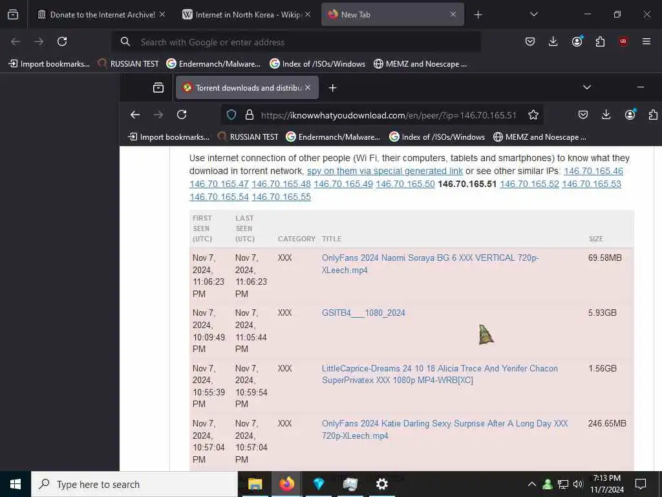Open similar IP 146.70.165.49 link
The width and height of the screenshot is (662, 497).
click(x=343, y=184)
